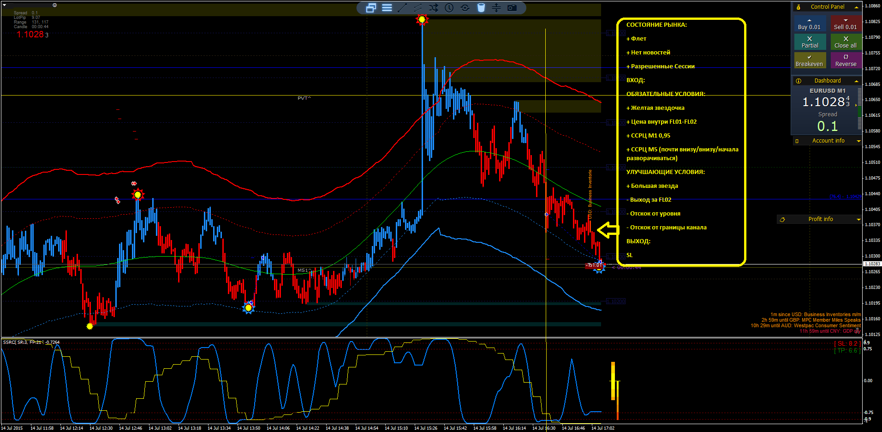This screenshot has width=882, height=432.
Task: Open the small dropdown arrow at the chart's top-left corner
Action: (4, 5)
